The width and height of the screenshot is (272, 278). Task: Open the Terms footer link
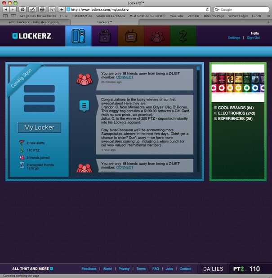141,269
